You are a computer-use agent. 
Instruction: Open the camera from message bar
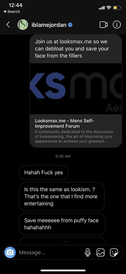(x=10, y=252)
